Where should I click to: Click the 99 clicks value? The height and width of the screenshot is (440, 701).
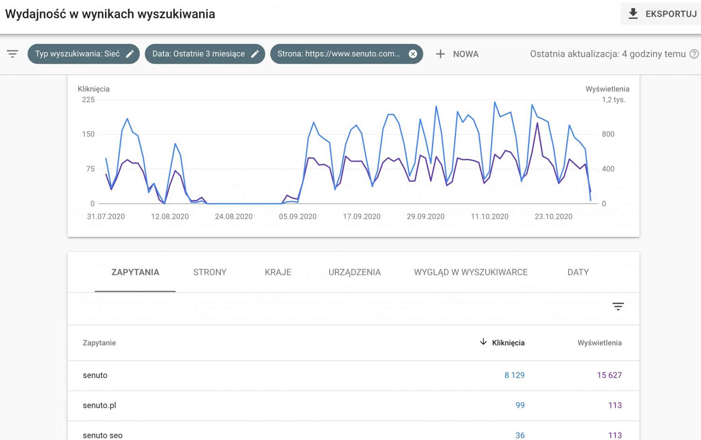click(x=520, y=405)
